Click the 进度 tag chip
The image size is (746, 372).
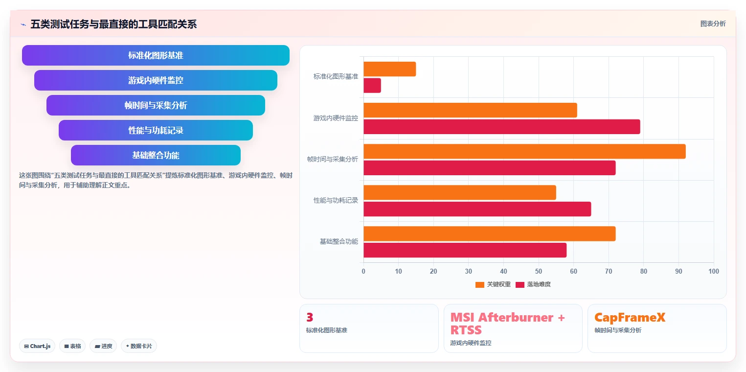(103, 346)
